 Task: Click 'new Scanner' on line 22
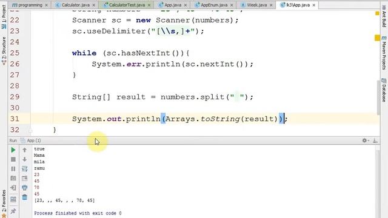pos(163,20)
